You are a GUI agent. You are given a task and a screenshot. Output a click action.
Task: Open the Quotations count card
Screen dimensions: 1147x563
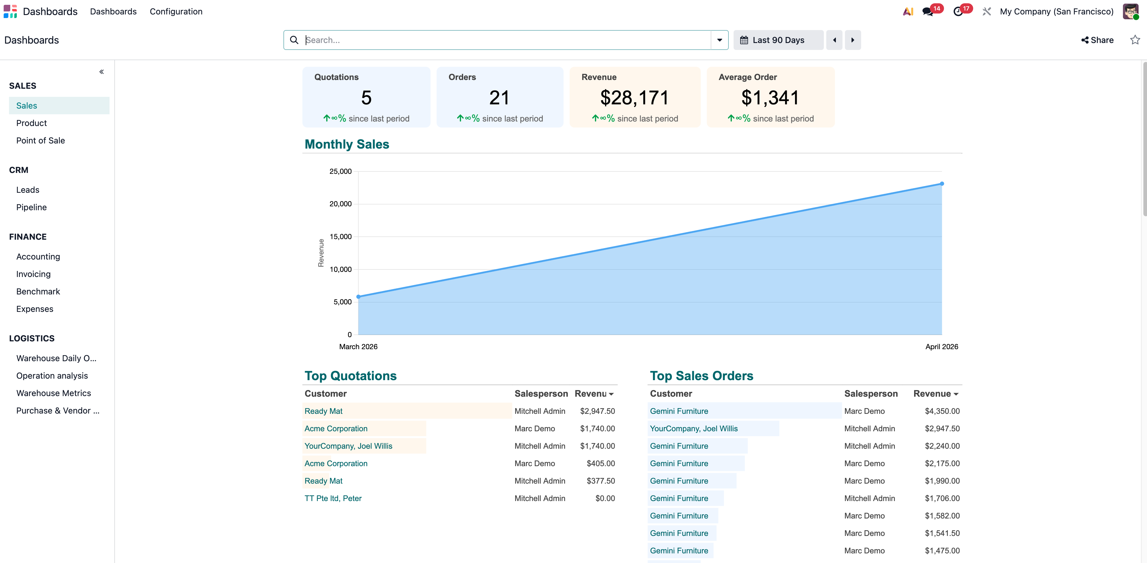tap(366, 97)
